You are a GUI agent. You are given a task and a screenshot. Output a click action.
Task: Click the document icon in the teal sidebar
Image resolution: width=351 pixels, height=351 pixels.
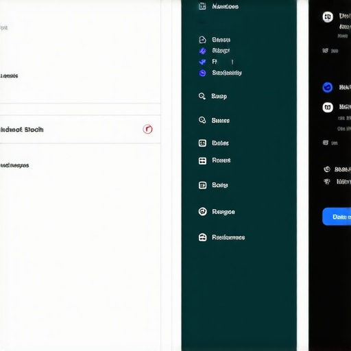coord(202,40)
